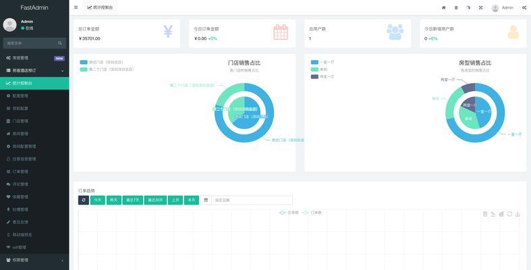Image resolution: width=531 pixels, height=270 pixels.
Task: Click the language switch icon in top bar
Action: (468, 7)
